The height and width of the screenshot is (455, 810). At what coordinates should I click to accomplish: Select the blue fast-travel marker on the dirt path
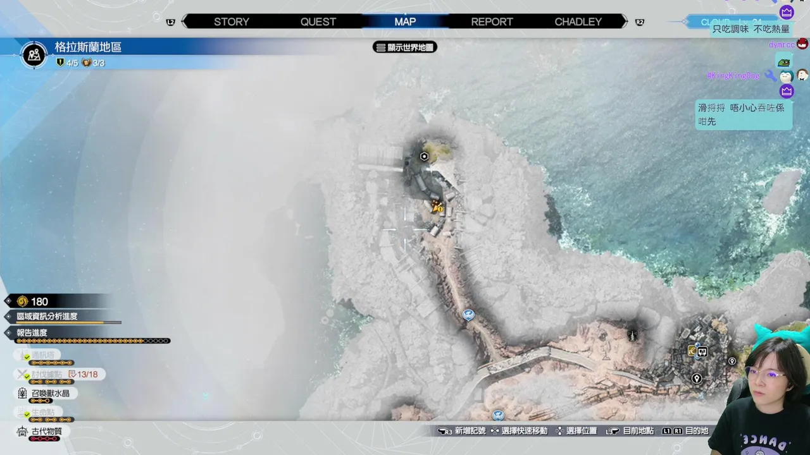pos(468,314)
